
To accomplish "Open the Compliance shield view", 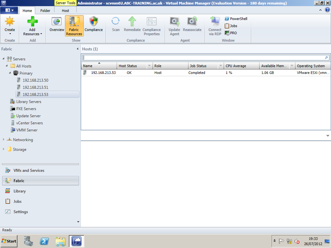I will click(94, 24).
